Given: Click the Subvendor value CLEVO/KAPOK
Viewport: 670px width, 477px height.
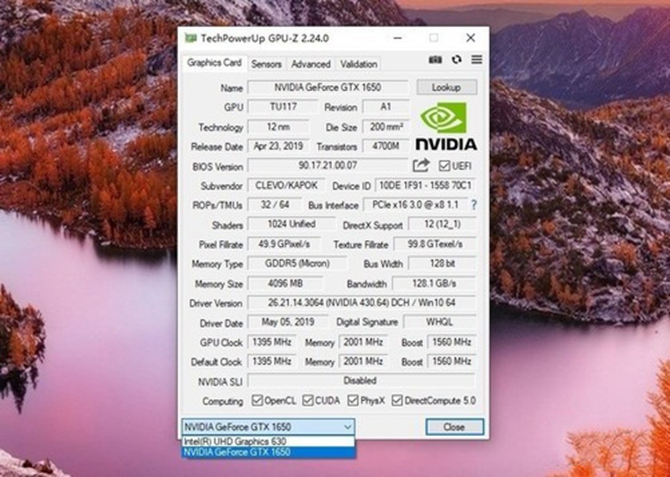Looking at the screenshot, I should point(286,186).
